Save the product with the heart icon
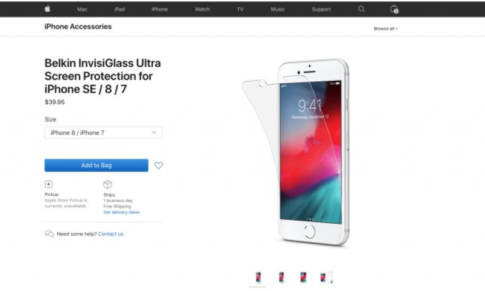Screen dimensions: 485x291 point(159,166)
